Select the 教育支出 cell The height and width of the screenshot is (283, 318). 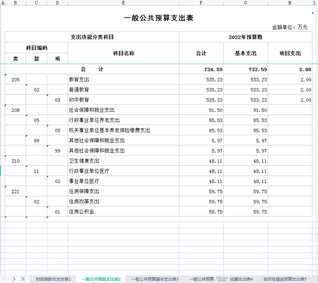[x=123, y=80]
